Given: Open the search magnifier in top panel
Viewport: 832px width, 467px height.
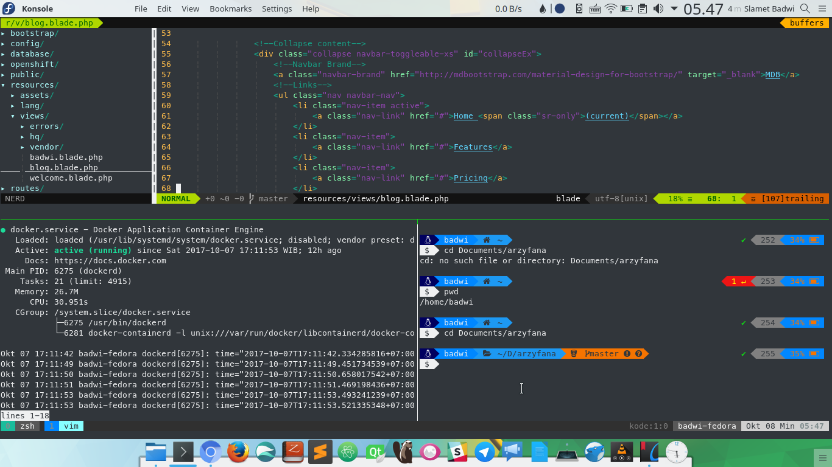Looking at the screenshot, I should tap(805, 9).
